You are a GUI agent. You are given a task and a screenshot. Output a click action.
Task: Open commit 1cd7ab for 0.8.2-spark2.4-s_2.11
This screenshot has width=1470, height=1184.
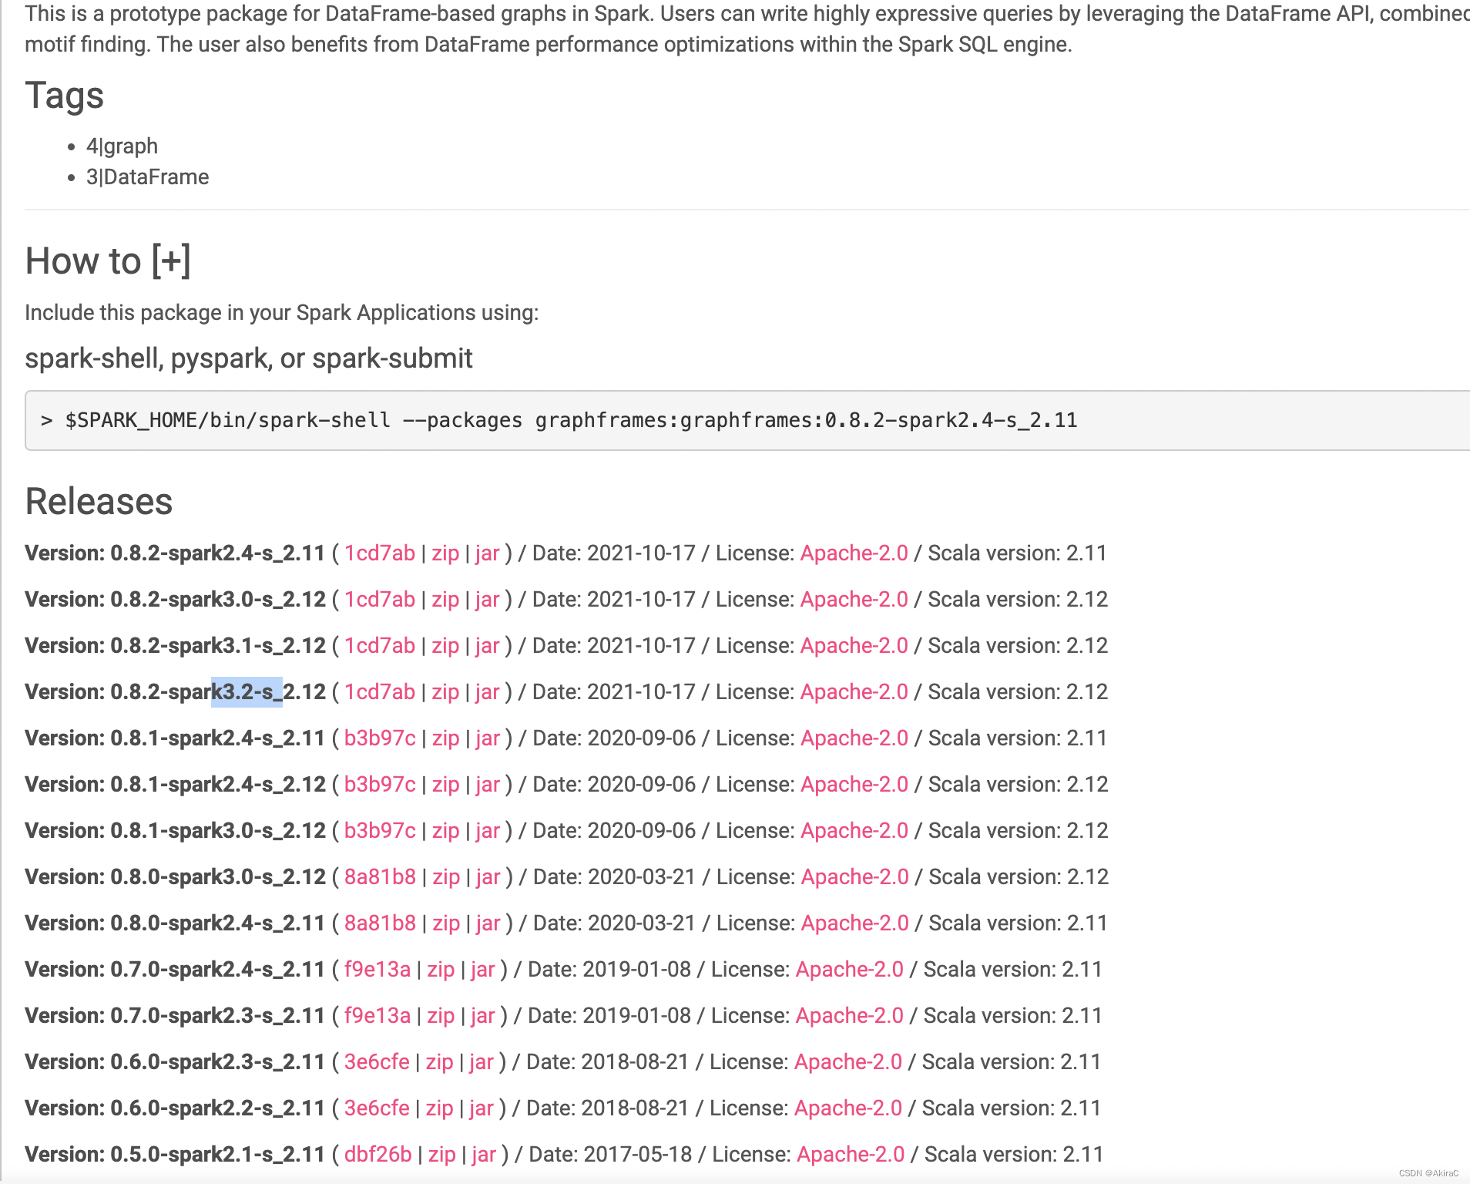(379, 553)
